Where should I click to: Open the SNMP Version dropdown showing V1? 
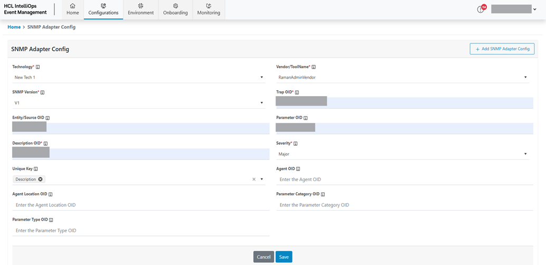click(139, 103)
